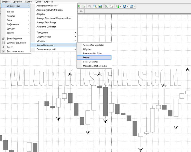Expand the Осцилляторы indicator group

54,37
